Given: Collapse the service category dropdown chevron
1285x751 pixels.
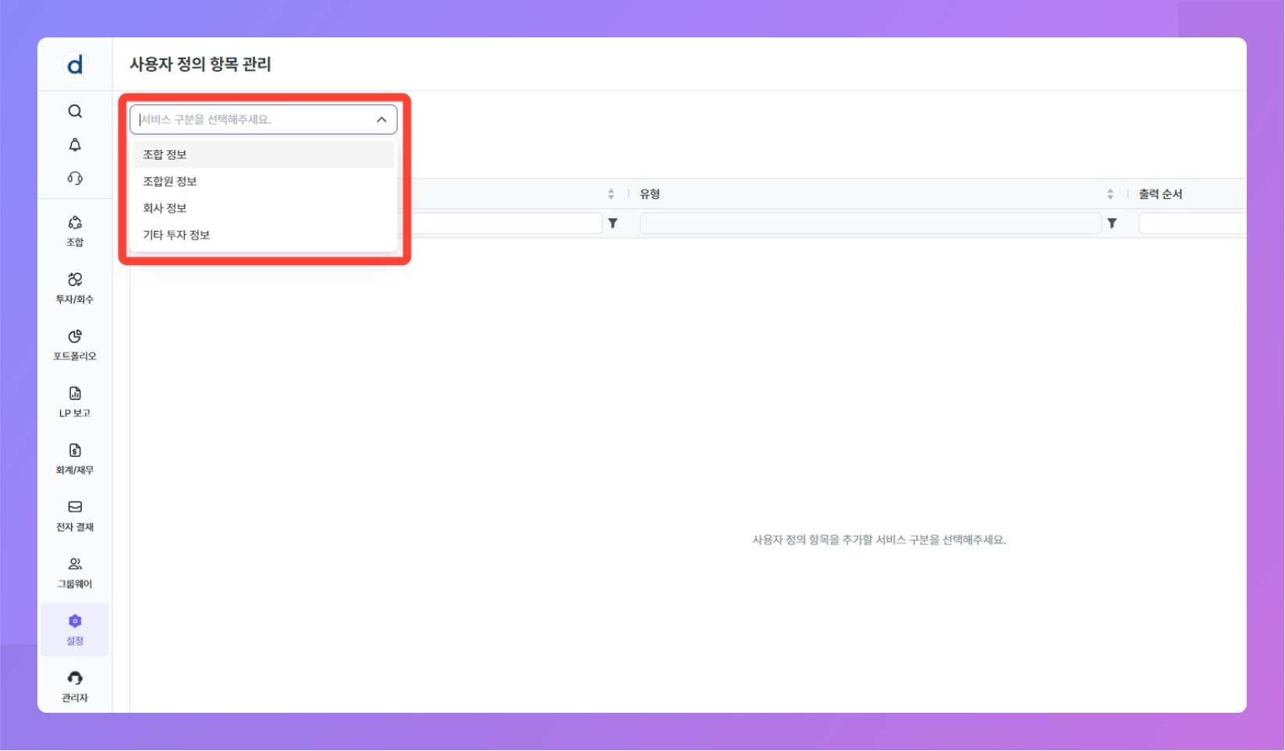Looking at the screenshot, I should (382, 119).
